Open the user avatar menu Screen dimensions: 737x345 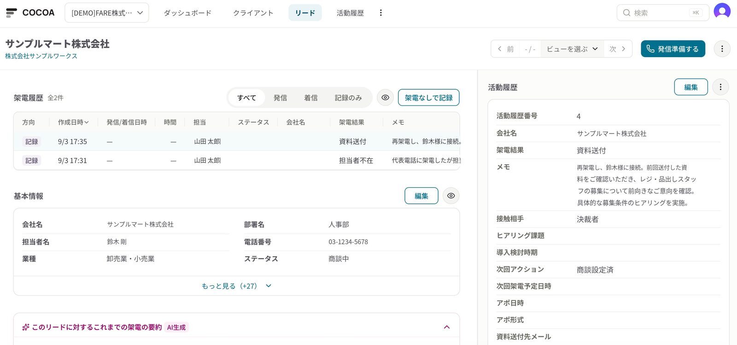(x=722, y=11)
